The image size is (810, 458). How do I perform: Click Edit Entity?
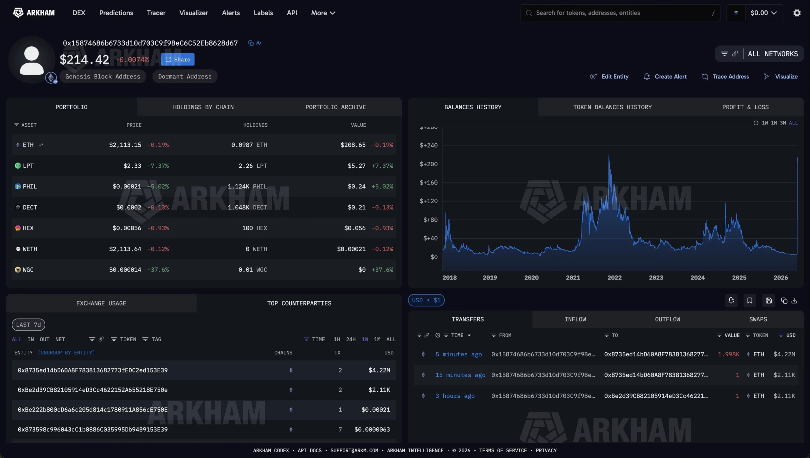pyautogui.click(x=609, y=77)
